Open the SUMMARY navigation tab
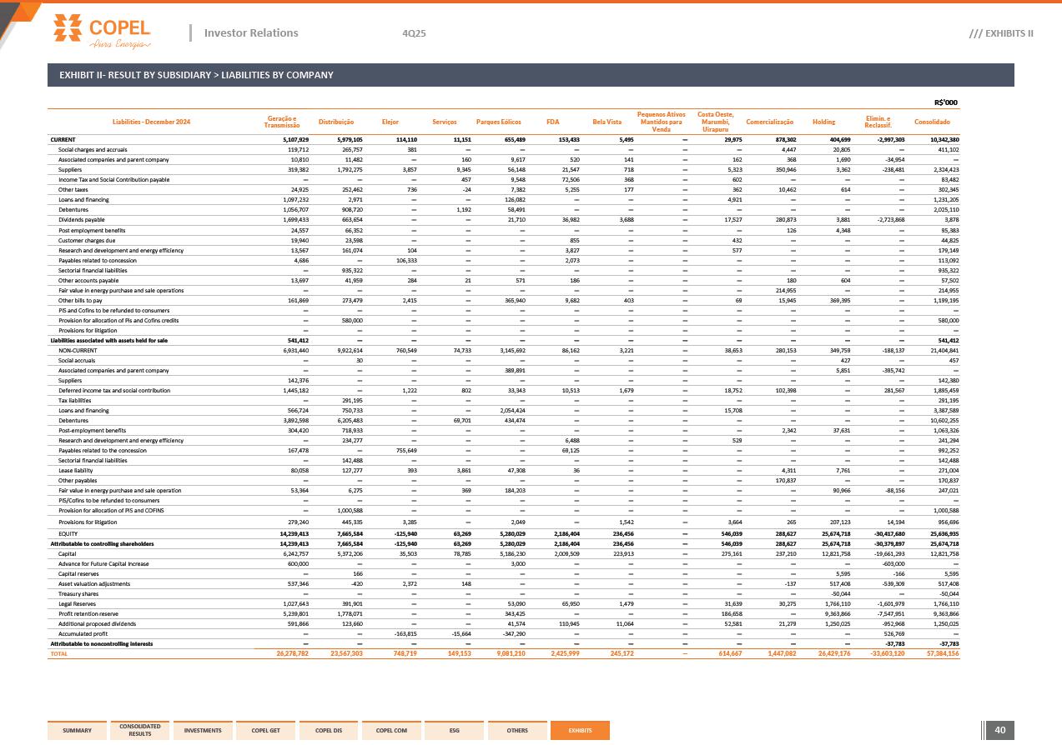This screenshot has width=1062, height=745. click(77, 730)
